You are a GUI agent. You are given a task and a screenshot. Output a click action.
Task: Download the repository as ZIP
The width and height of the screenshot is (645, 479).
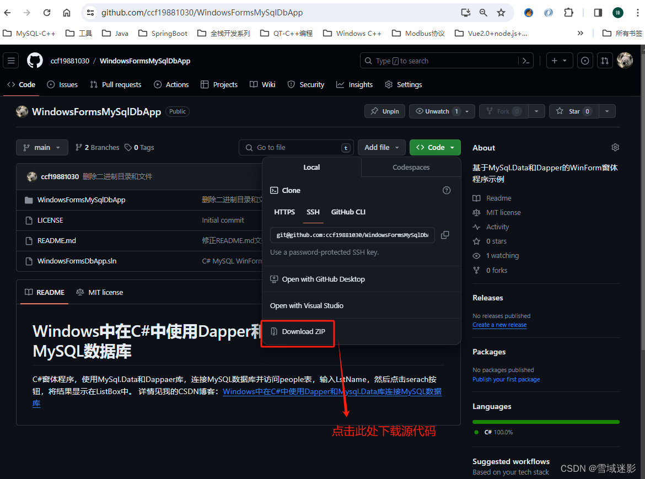[298, 331]
